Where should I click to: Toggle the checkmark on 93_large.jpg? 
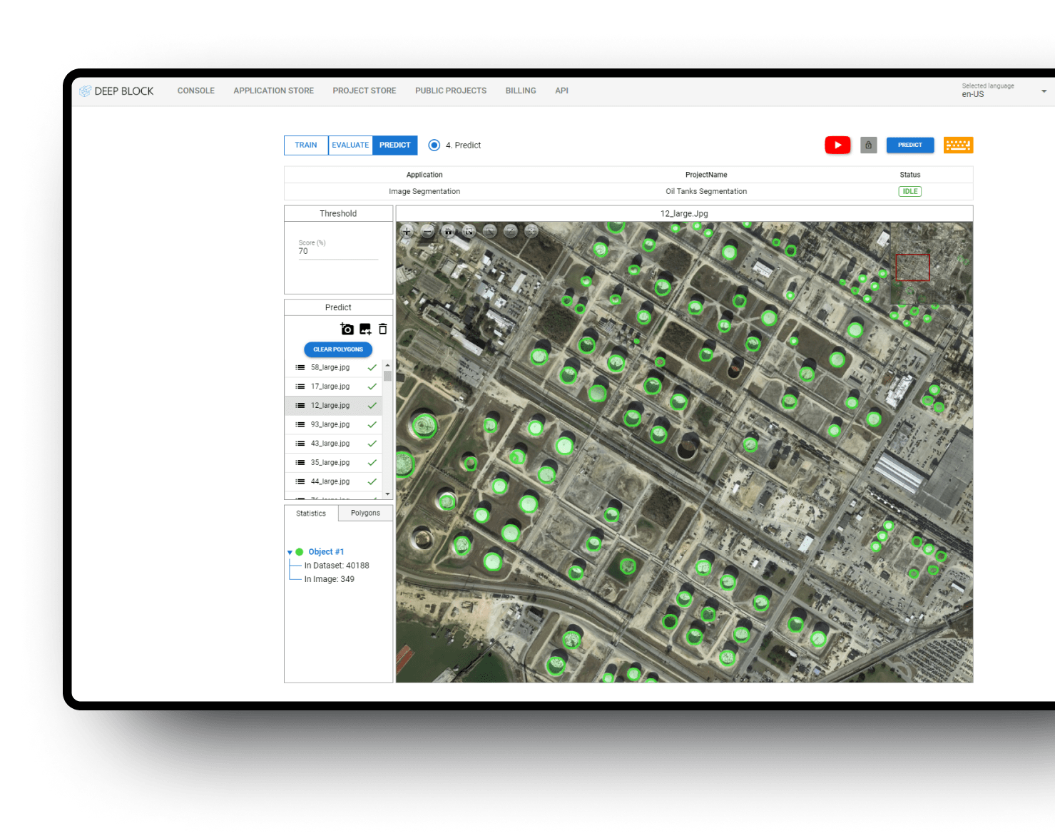(x=371, y=424)
